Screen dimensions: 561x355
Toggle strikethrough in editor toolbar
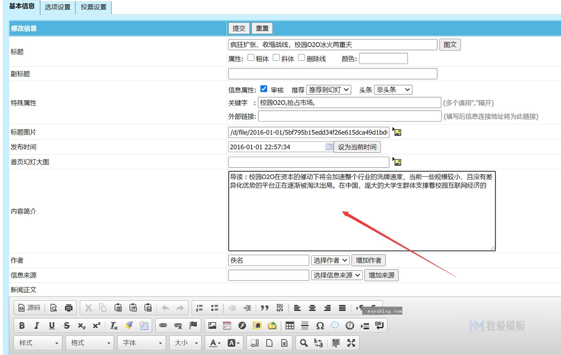pyautogui.click(x=67, y=325)
